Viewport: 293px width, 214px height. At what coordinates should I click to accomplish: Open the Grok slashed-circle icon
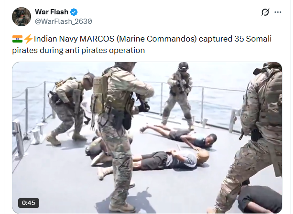(265, 12)
